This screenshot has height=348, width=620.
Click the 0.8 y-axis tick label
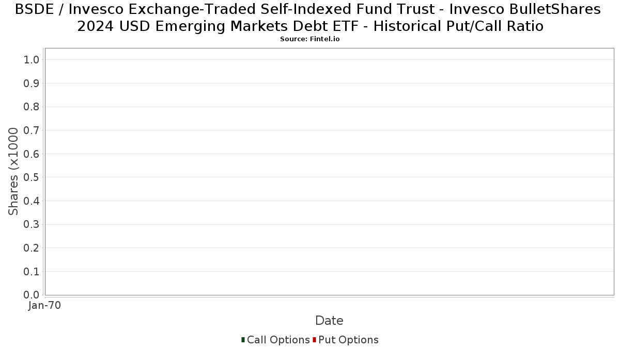32,107
